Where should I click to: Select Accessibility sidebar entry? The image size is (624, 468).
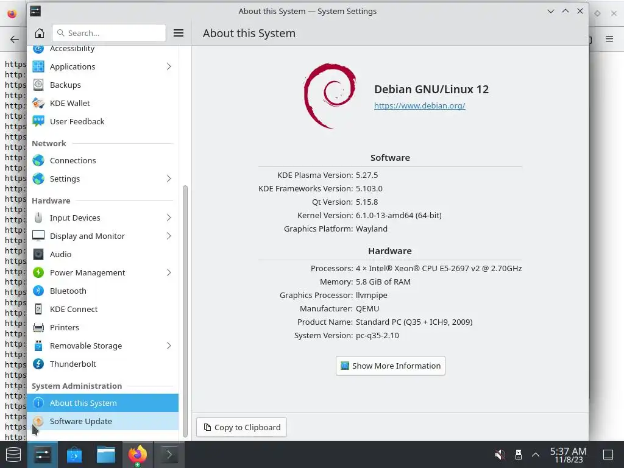[102, 49]
